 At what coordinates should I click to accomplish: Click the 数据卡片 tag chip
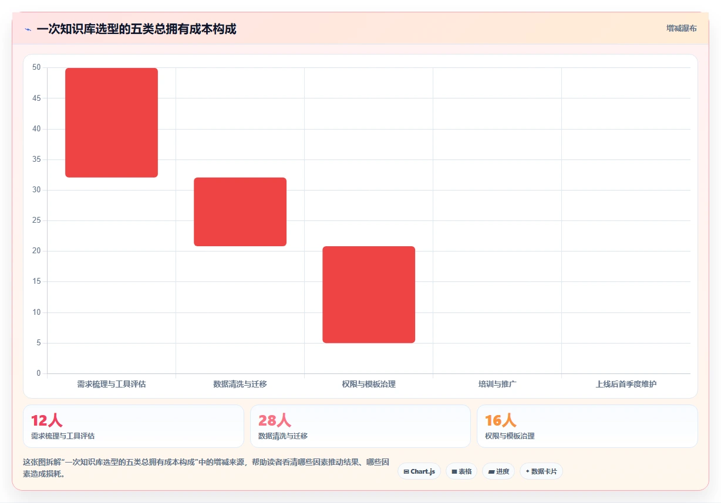(541, 471)
